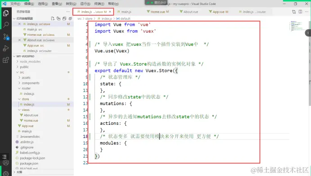Expand the components folder
Viewport: 311px width, 176px height.
pos(31,83)
